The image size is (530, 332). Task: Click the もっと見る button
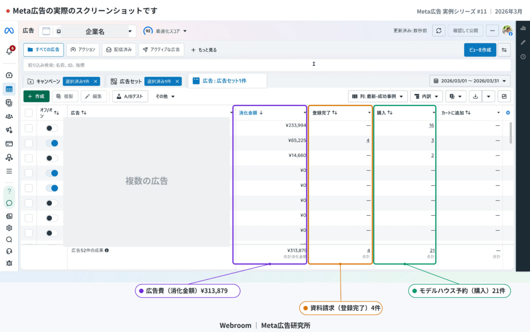click(x=204, y=50)
